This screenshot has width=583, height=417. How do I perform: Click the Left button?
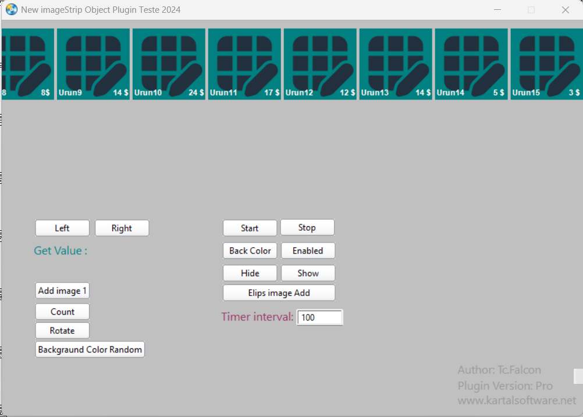coord(62,228)
